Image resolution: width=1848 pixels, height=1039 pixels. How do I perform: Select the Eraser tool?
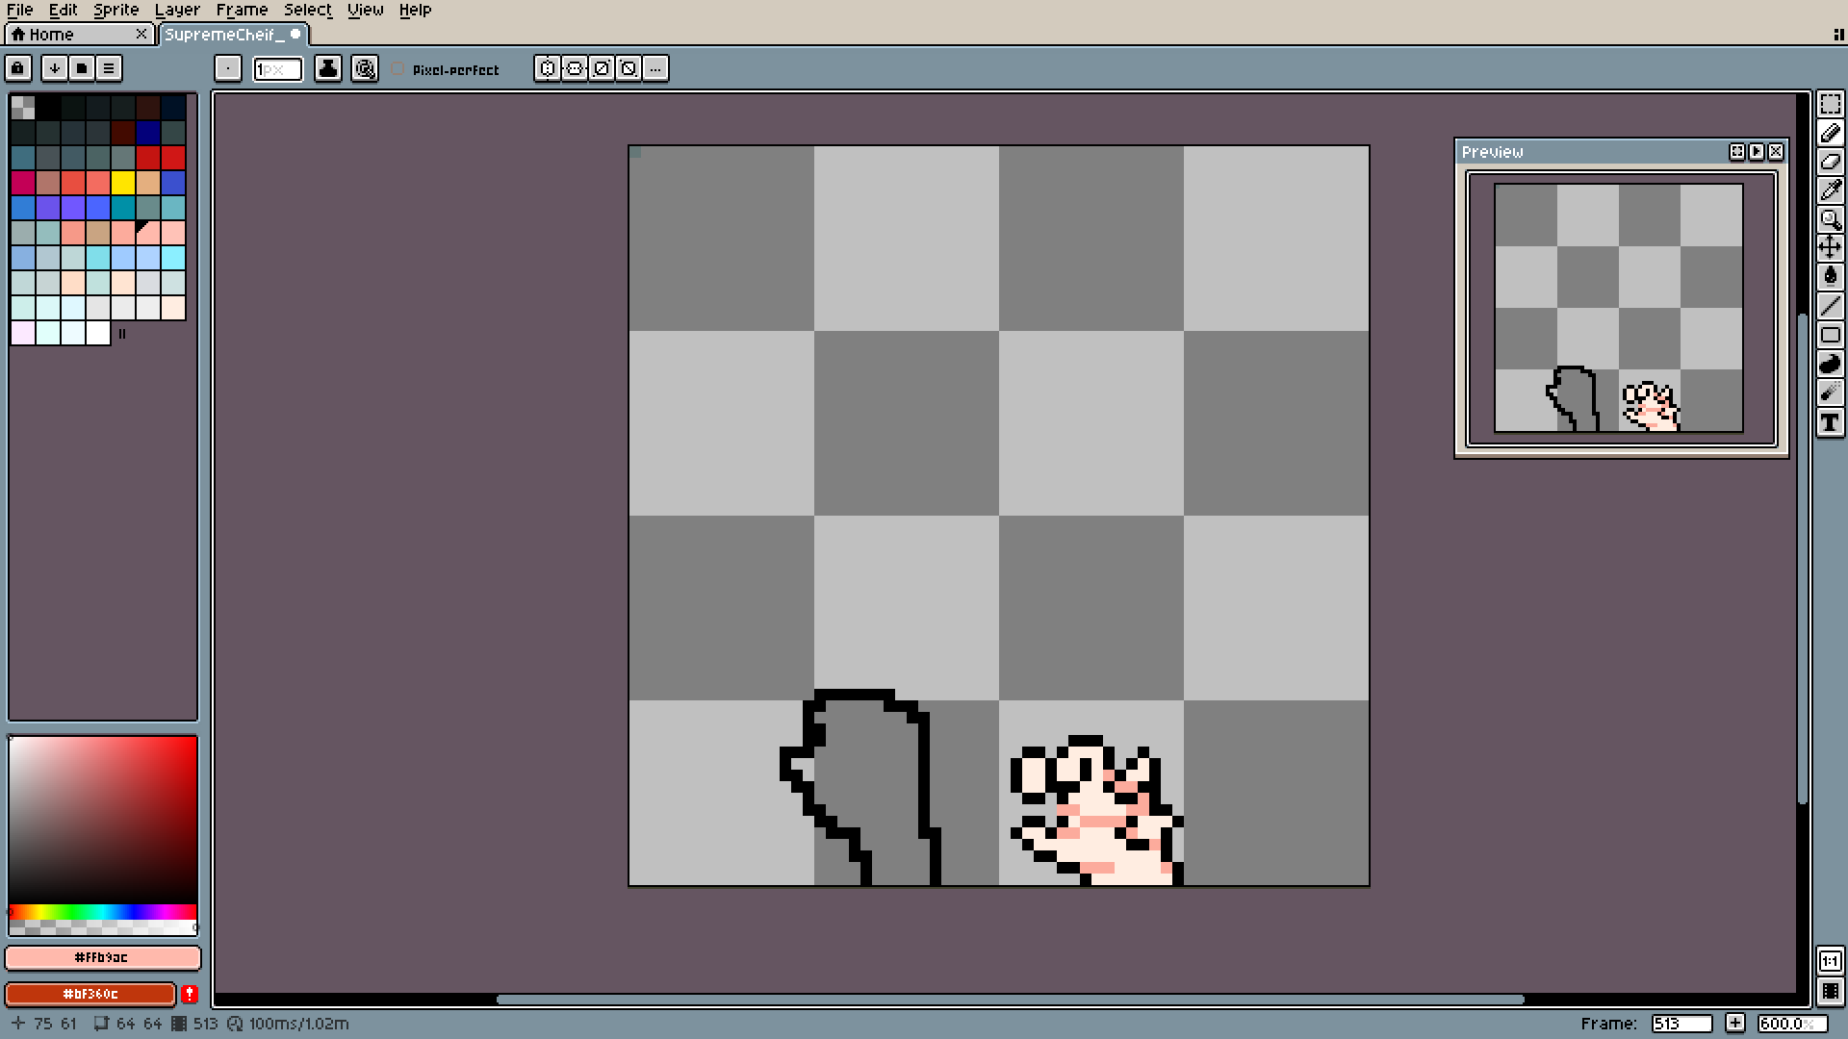tap(1830, 162)
